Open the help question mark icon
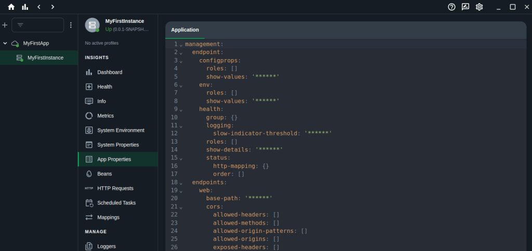The height and width of the screenshot is (251, 532). [451, 7]
